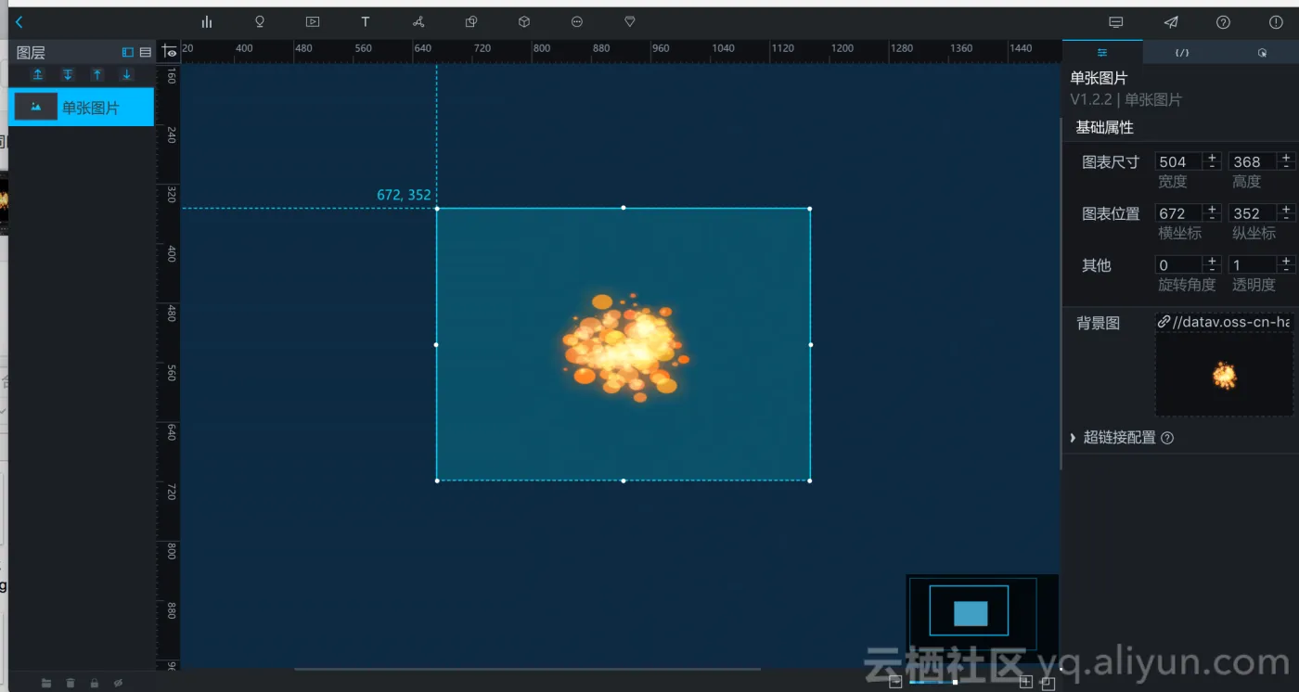Screen dimensions: 1299x692
Task: Move layer to bottom
Action: 68,74
